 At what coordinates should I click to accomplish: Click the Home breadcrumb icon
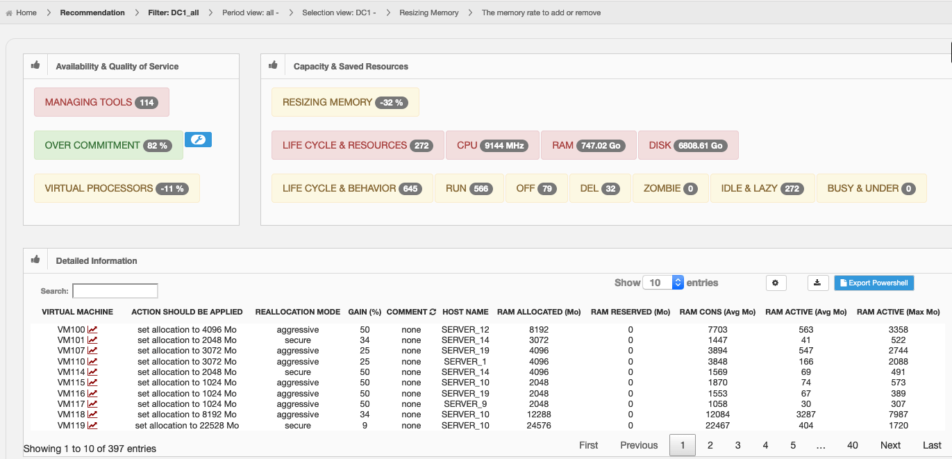click(9, 12)
